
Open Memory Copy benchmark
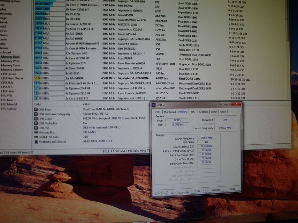(x=10, y=65)
